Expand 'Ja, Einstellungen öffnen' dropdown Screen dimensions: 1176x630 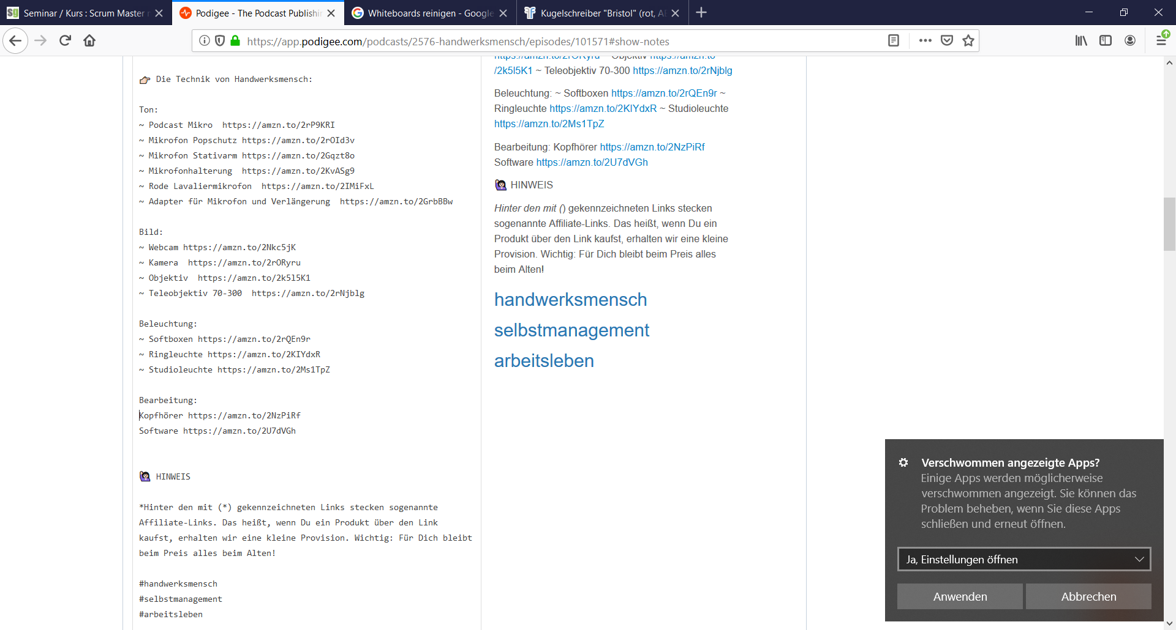pos(1024,560)
